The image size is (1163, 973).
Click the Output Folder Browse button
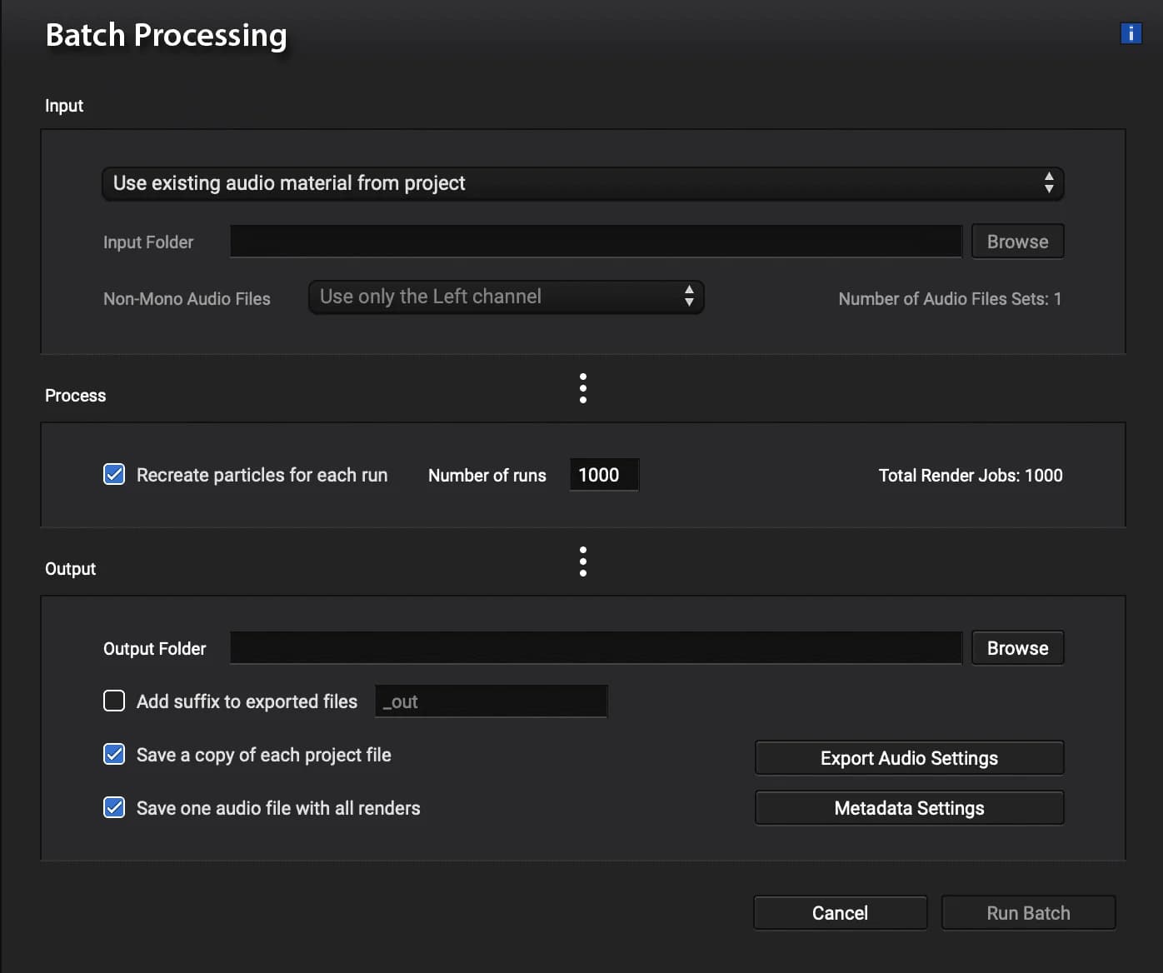coord(1017,648)
